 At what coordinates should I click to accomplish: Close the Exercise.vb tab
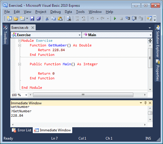pyautogui.click(x=33, y=28)
